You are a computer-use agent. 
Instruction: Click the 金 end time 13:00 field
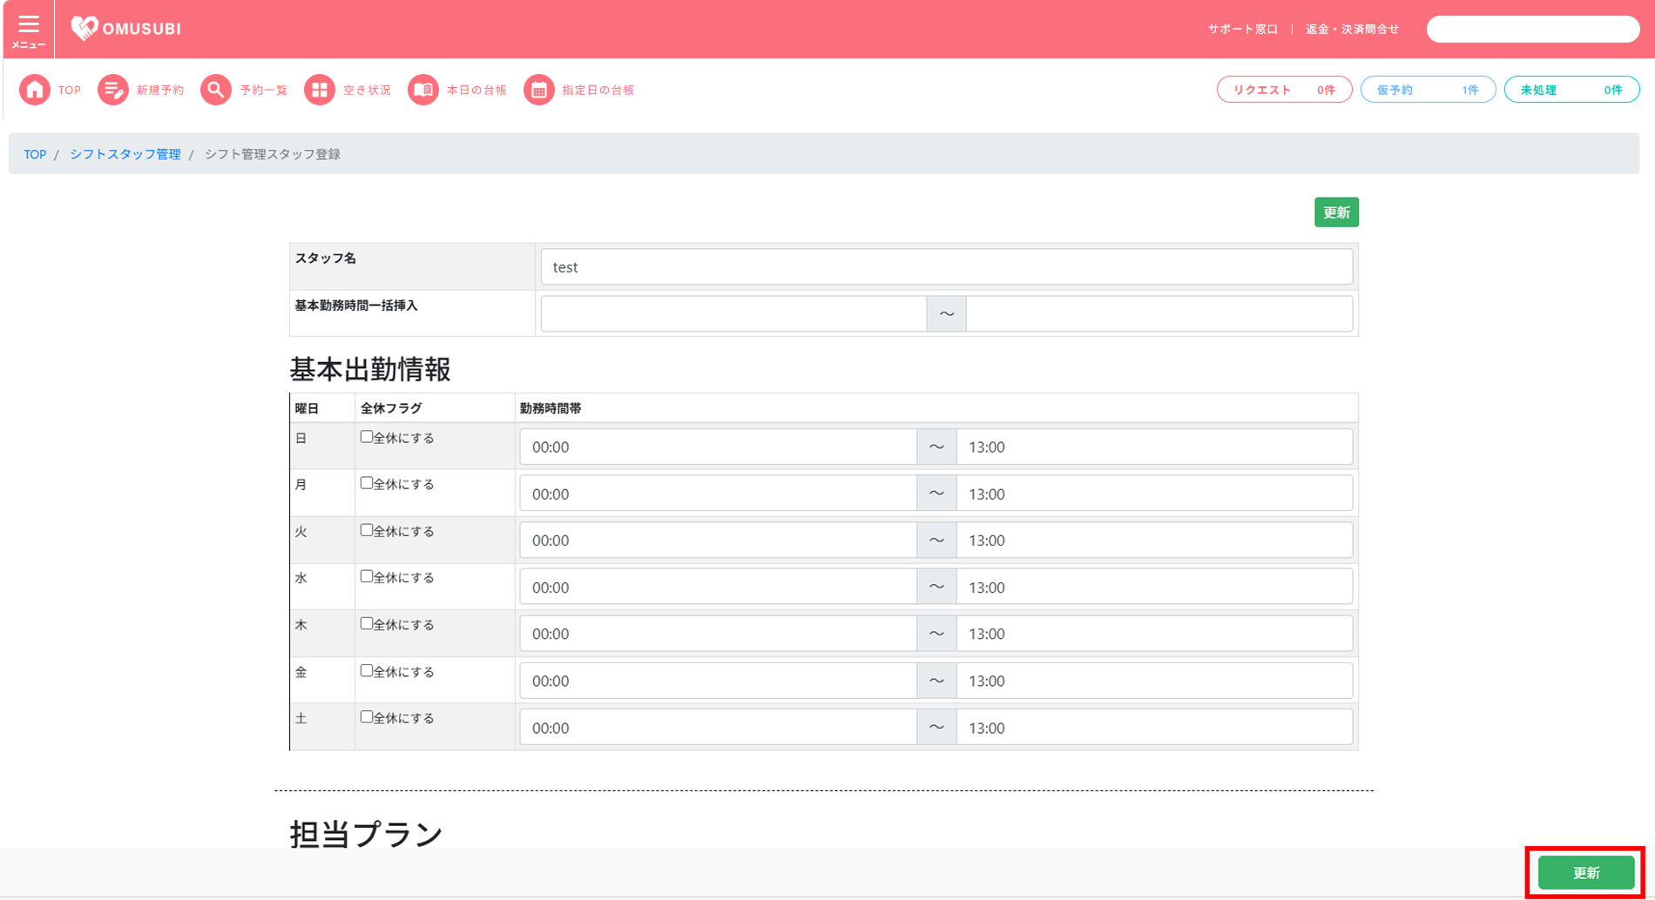(1154, 681)
